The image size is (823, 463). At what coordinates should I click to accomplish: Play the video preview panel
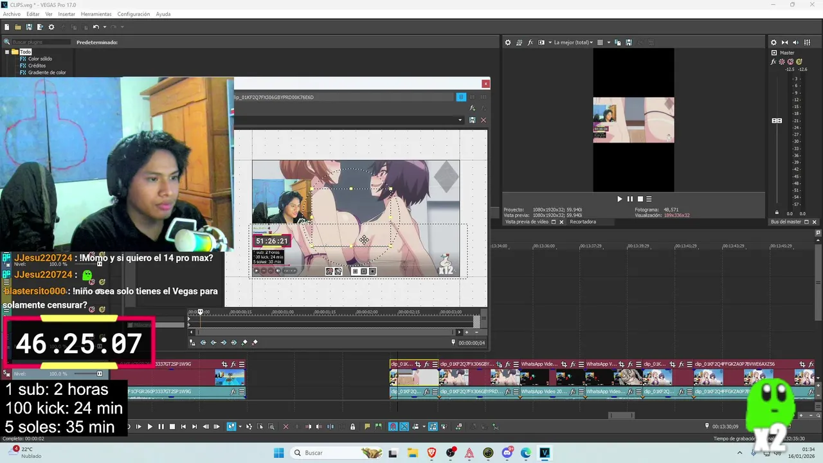pyautogui.click(x=620, y=199)
